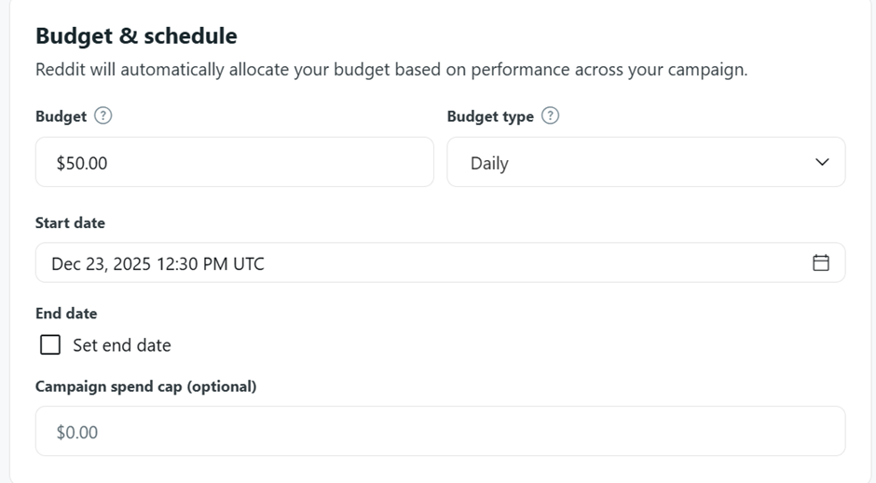Click the $50.00 value in Budget

click(82, 163)
